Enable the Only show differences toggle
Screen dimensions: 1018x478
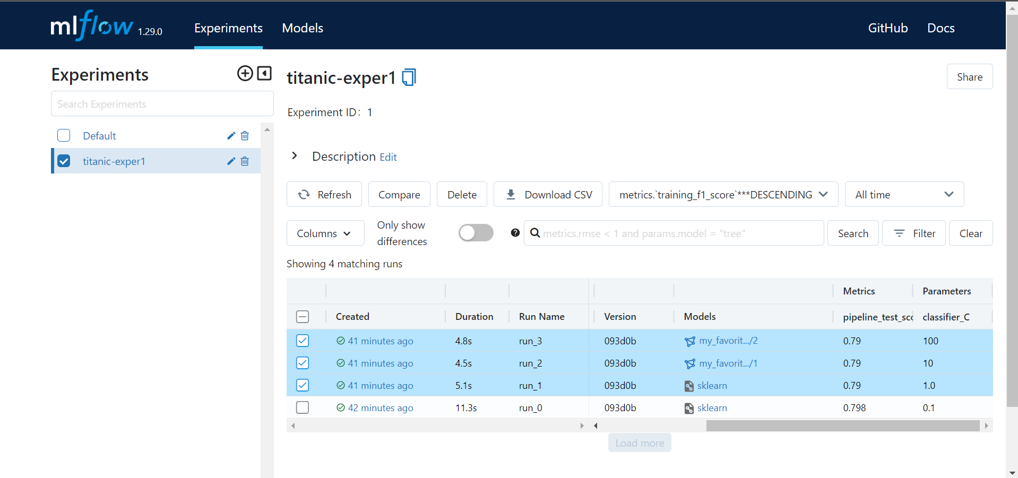[476, 233]
